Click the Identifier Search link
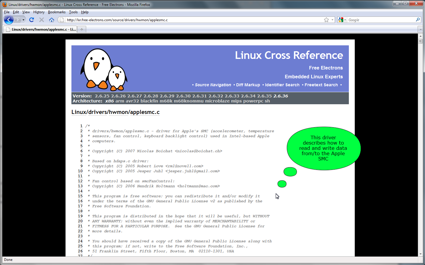Screen dimensions: 425x265 [282, 85]
